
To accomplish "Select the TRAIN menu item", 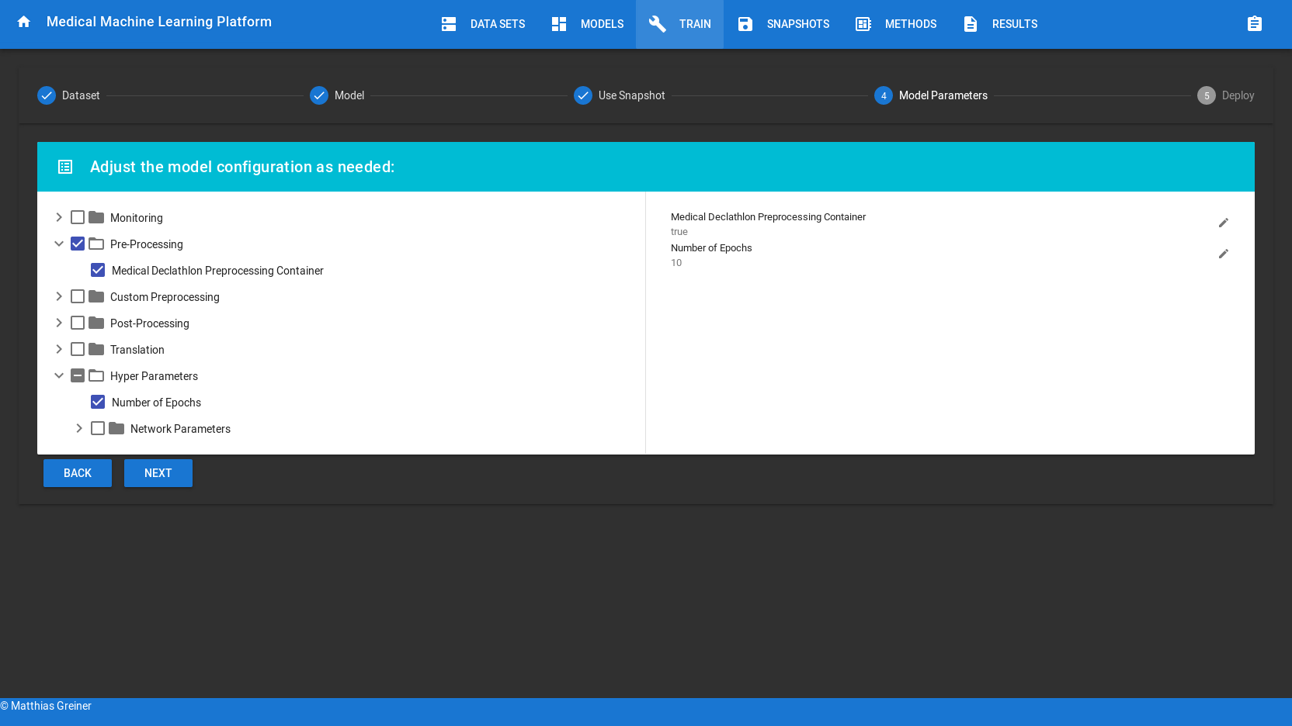I will click(x=679, y=24).
